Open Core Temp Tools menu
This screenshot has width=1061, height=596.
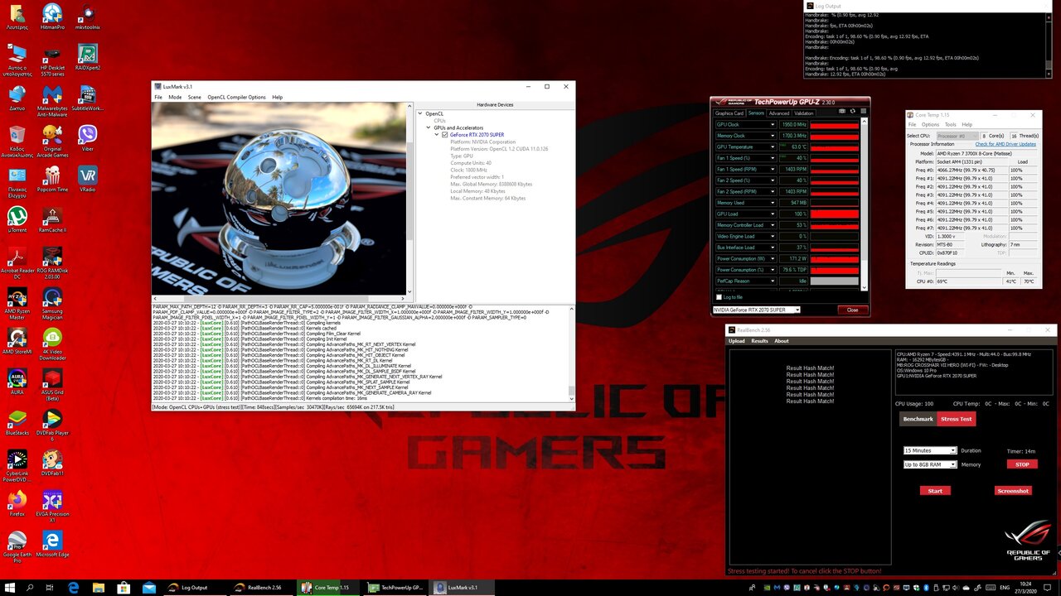[x=951, y=124]
